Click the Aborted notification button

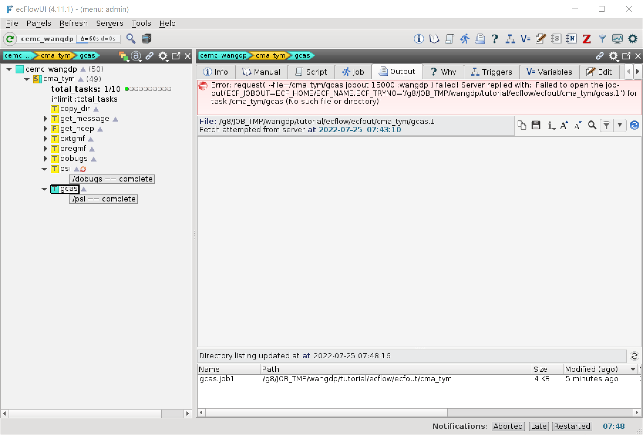tap(508, 426)
